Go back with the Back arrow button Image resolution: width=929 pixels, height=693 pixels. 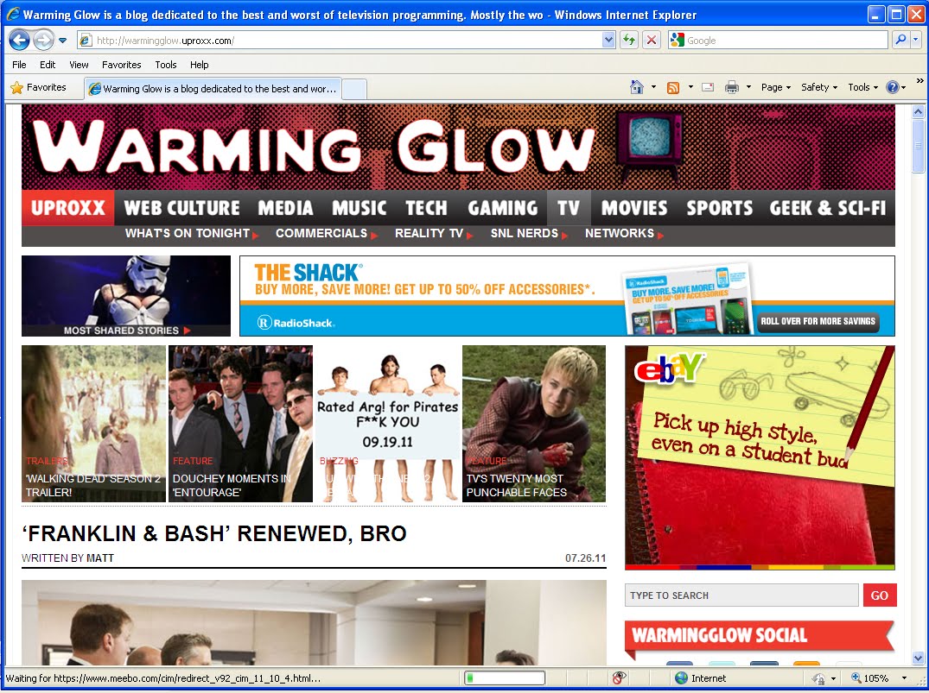click(19, 41)
